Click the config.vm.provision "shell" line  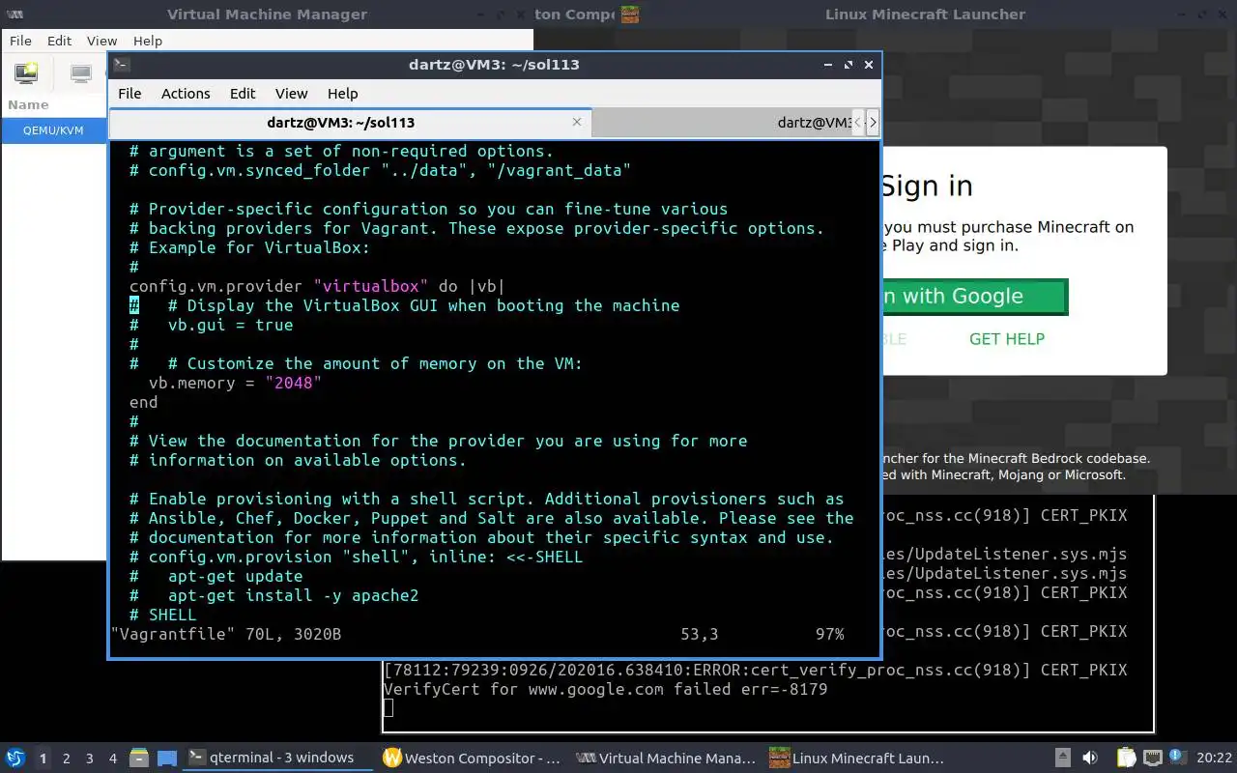356,557
